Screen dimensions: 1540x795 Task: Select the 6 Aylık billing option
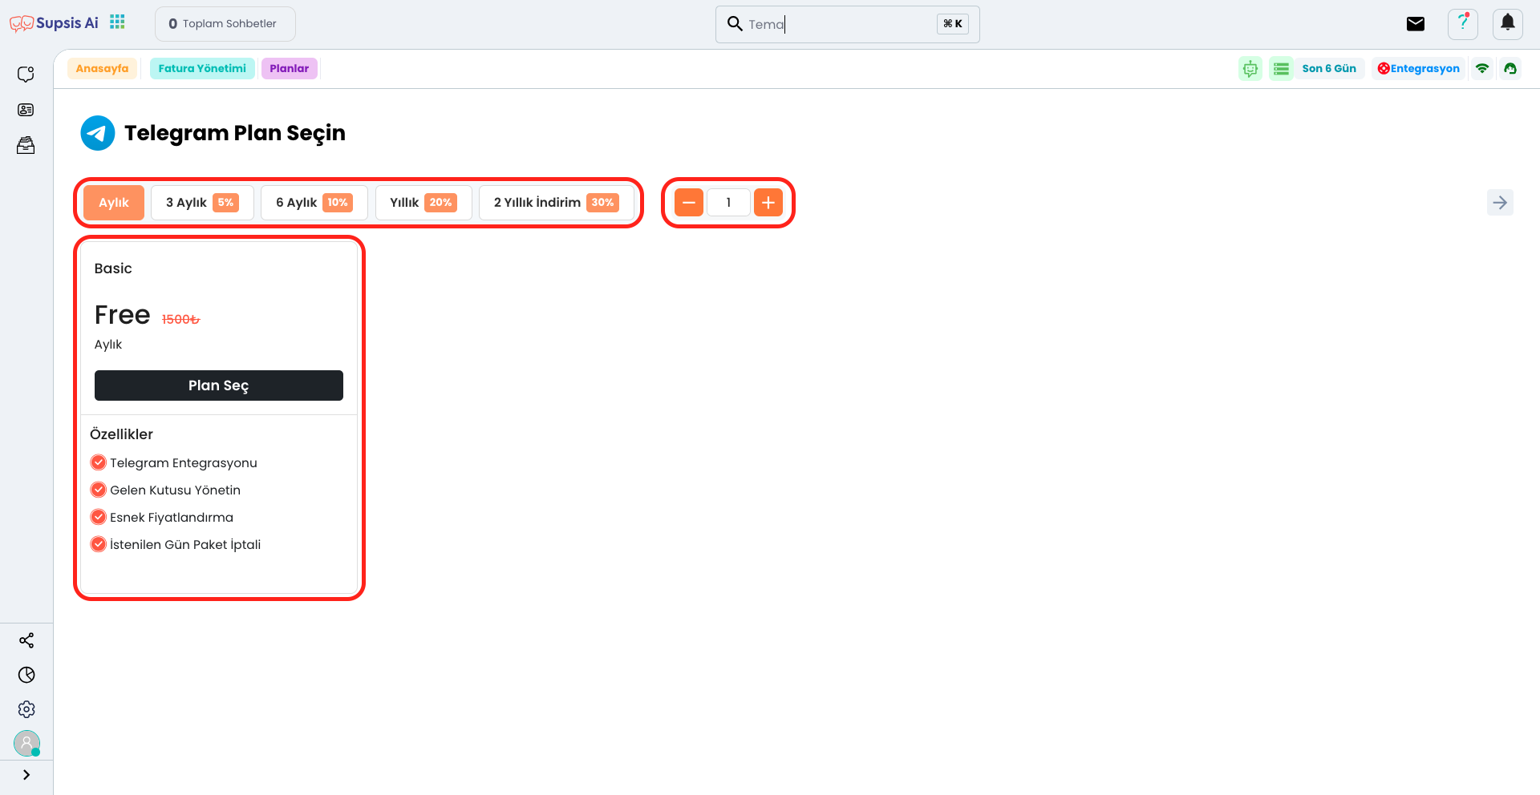[314, 203]
